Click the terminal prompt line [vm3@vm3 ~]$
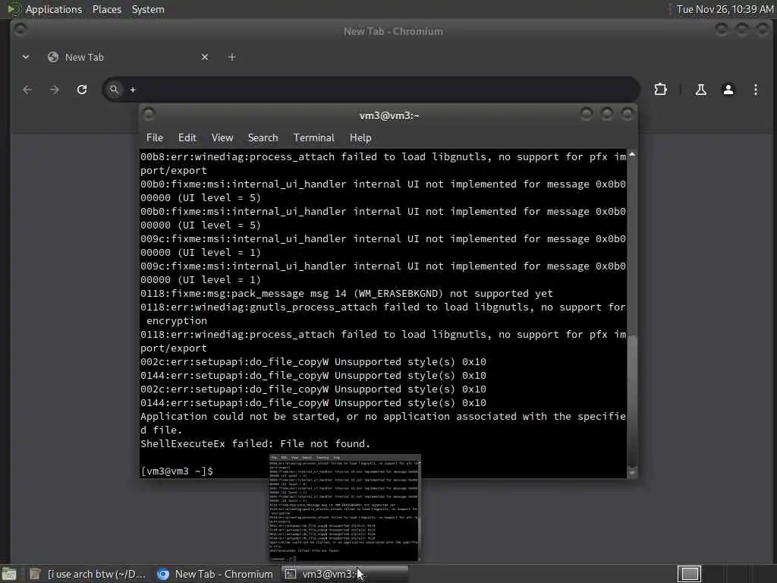 (177, 471)
